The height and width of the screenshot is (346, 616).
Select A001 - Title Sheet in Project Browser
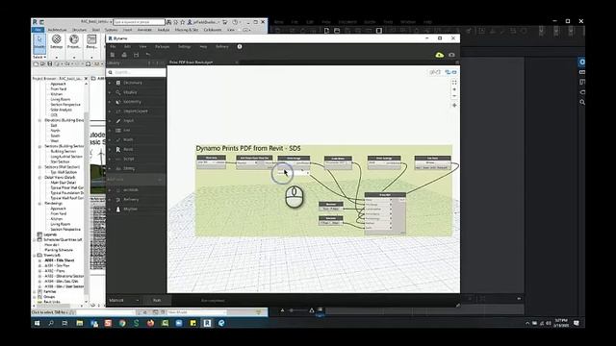60,260
